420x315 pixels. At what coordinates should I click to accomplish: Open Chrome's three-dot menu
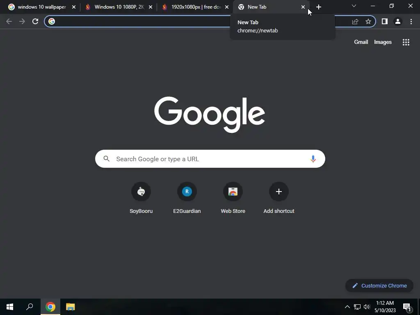411,21
